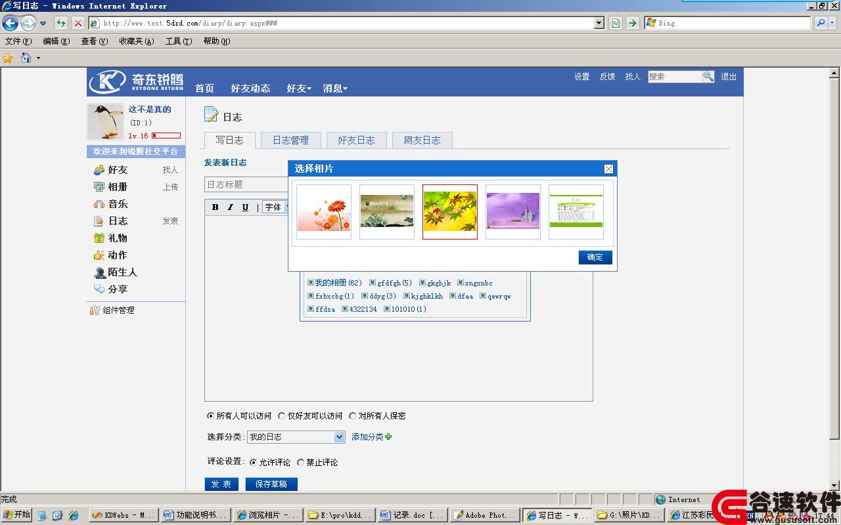Open the Bing search options dropdown arrow
Screen dimensions: 841x525
pos(833,23)
